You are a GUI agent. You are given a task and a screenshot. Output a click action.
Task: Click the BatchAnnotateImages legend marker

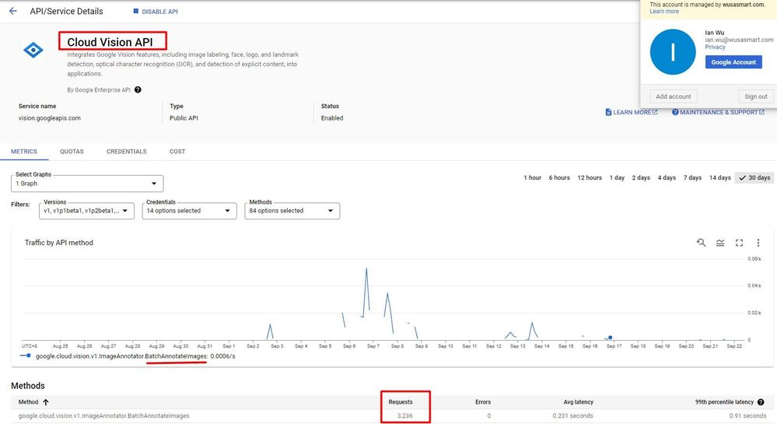click(25, 356)
